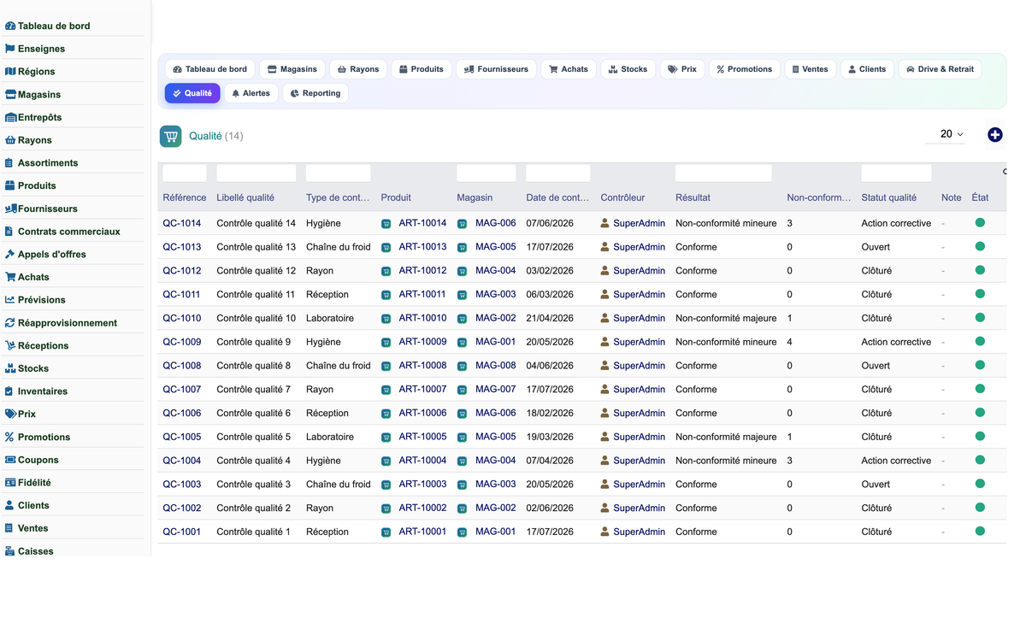Click store icon beside MAG-006 in QC-1014 row

[x=463, y=224]
